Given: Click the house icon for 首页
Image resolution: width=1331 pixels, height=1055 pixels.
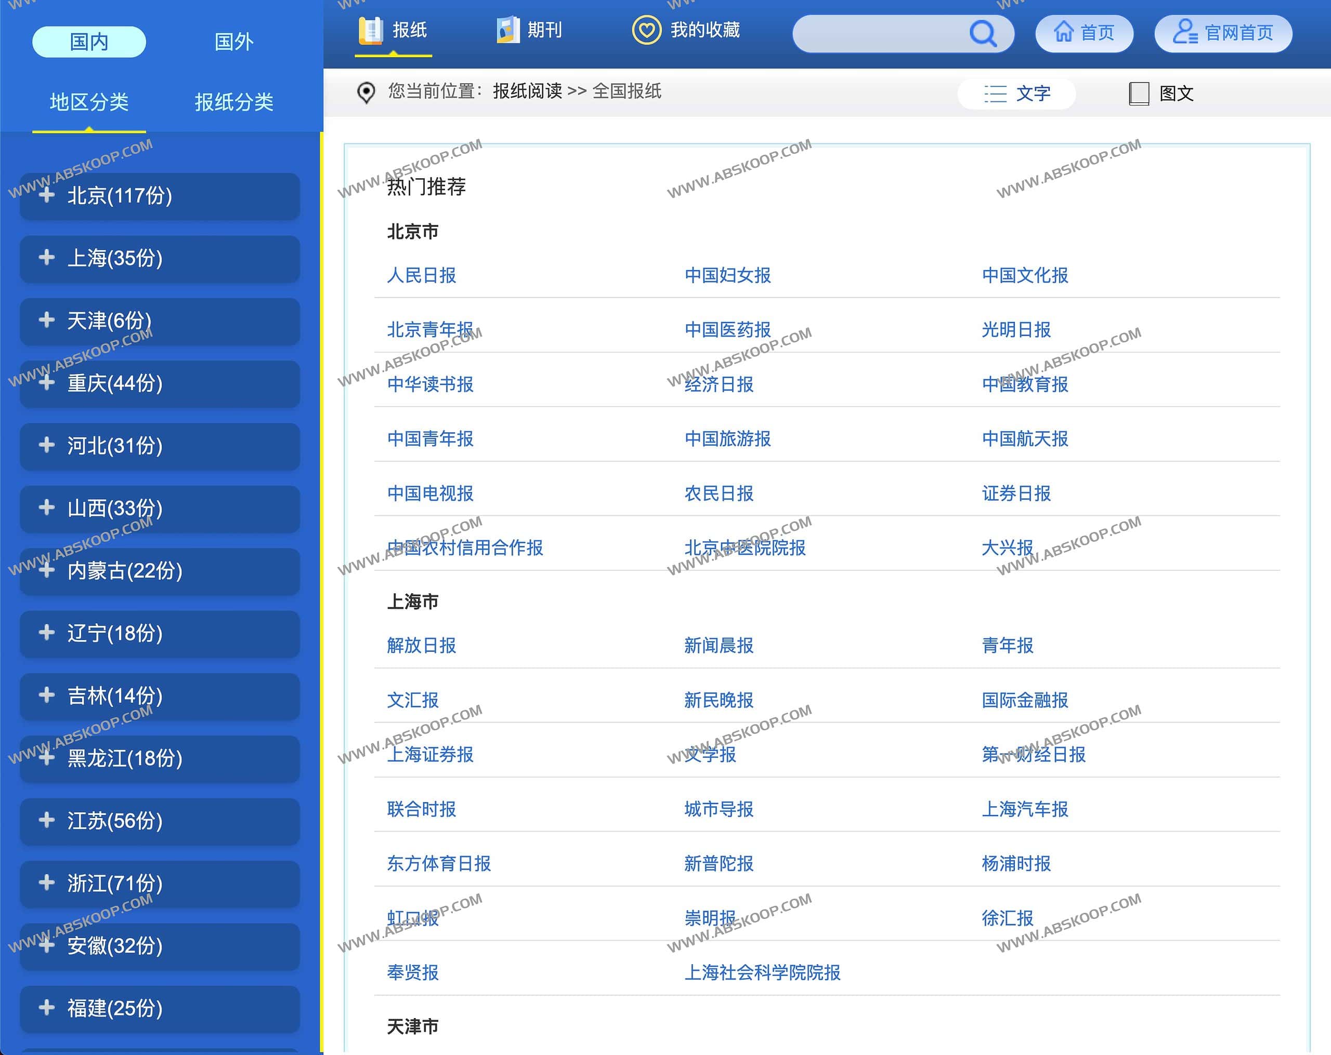Looking at the screenshot, I should (1063, 32).
